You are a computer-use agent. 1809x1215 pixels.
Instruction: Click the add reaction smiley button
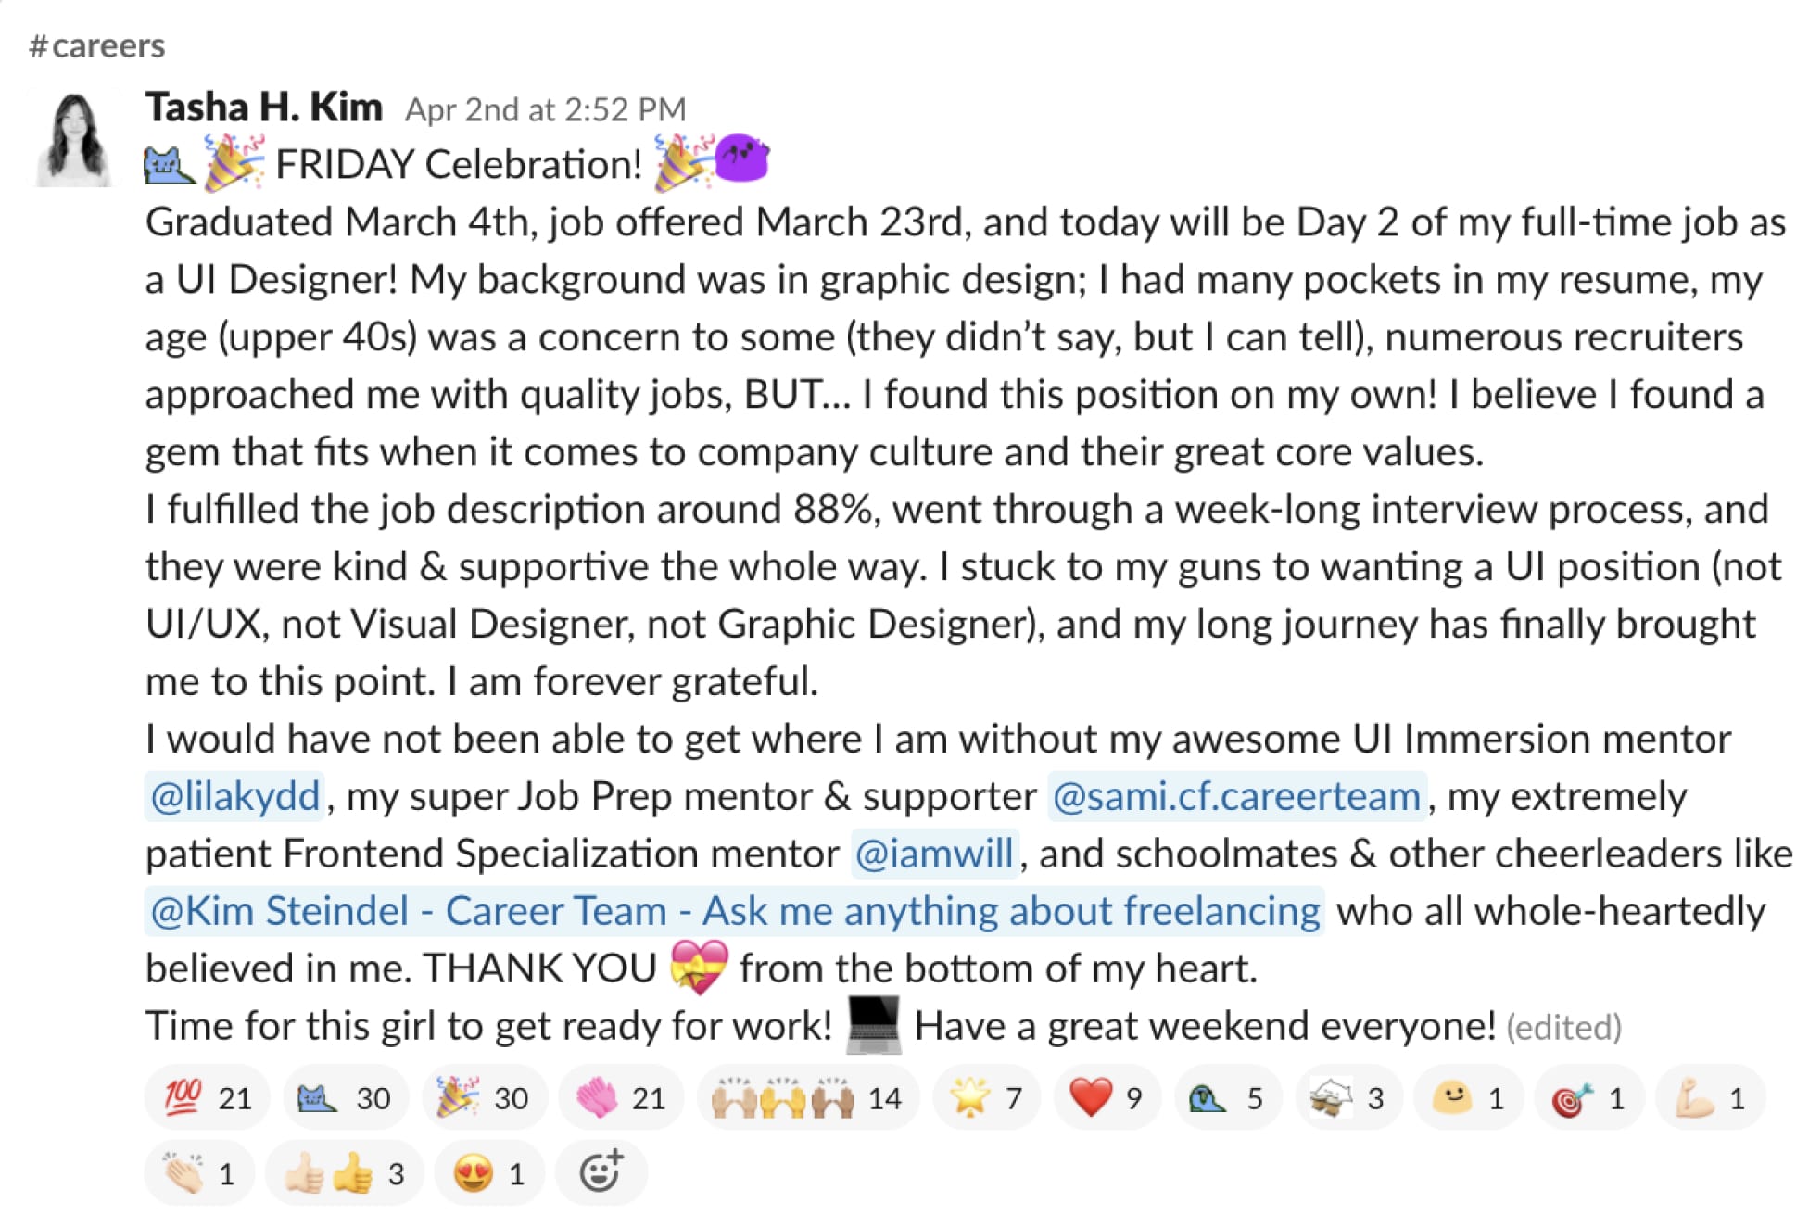(x=601, y=1172)
